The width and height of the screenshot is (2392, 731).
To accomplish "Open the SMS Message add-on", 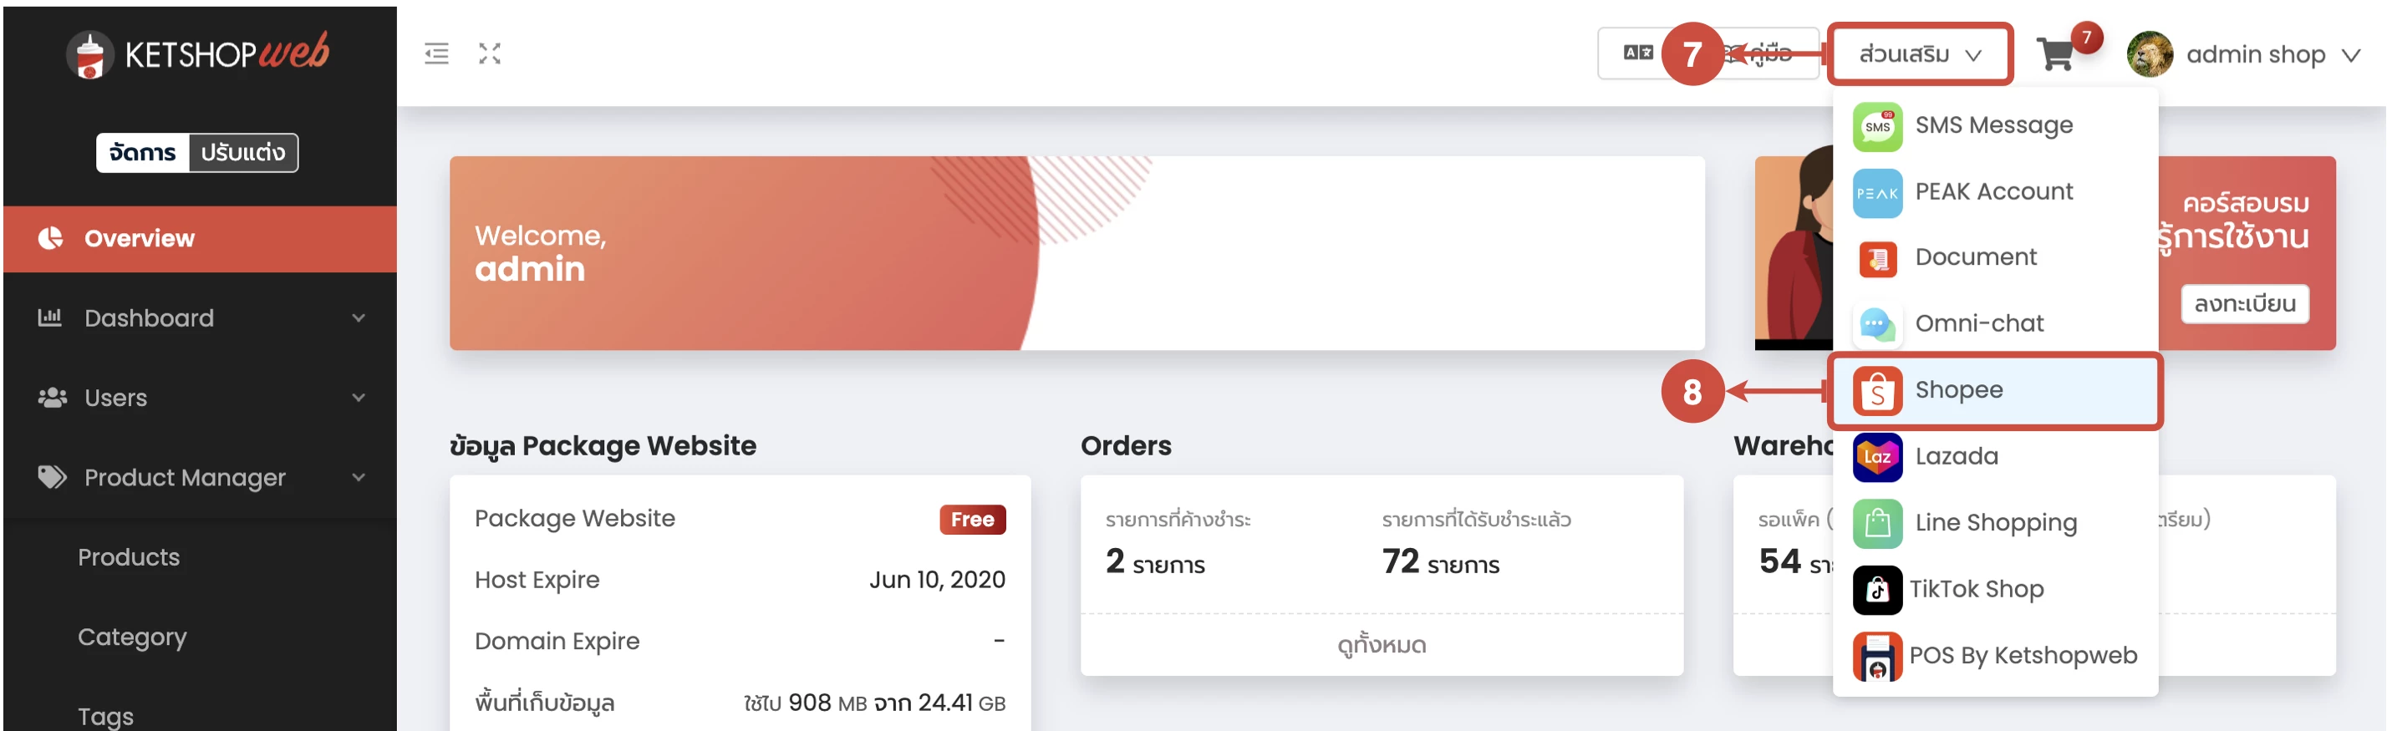I will click(x=1993, y=125).
